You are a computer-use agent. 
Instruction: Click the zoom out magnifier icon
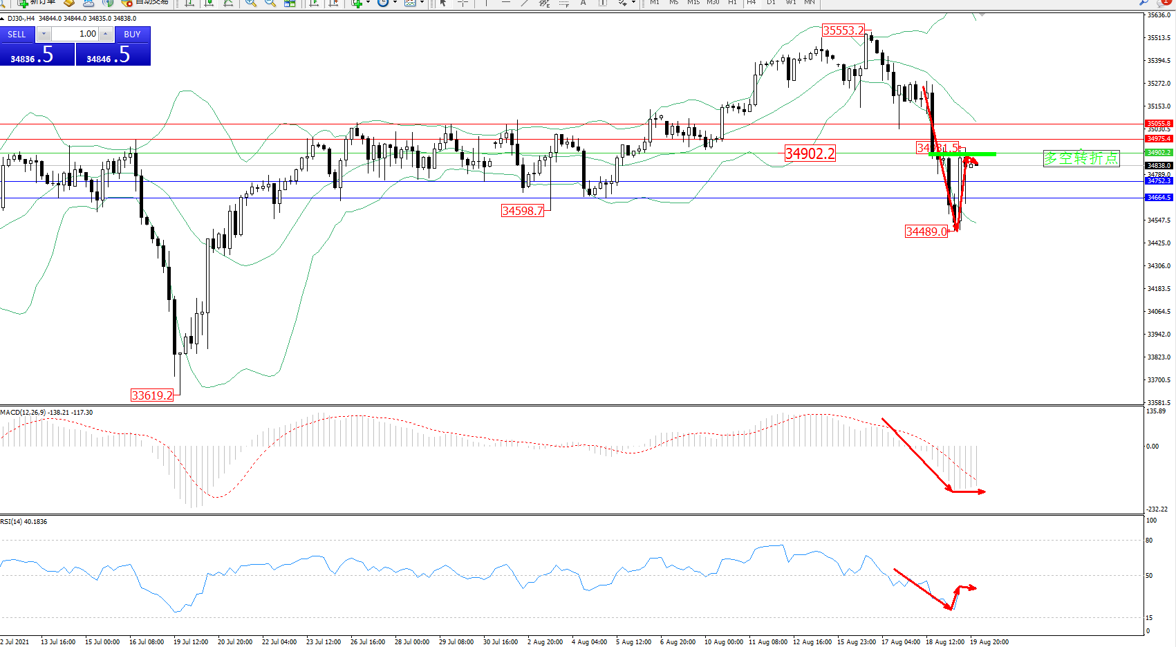tap(270, 3)
